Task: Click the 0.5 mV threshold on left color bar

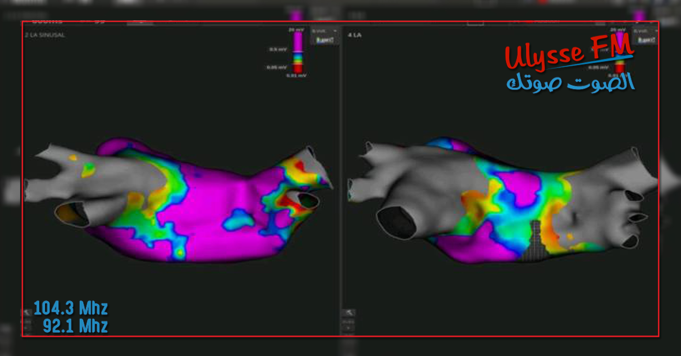Action: (x=278, y=50)
